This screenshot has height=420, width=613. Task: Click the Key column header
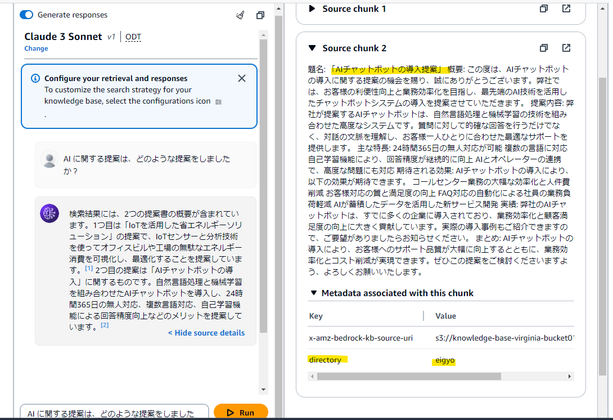point(316,316)
